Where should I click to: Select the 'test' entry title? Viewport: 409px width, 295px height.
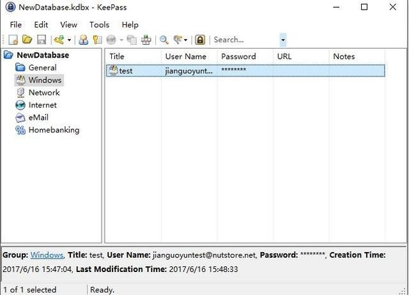pyautogui.click(x=126, y=71)
